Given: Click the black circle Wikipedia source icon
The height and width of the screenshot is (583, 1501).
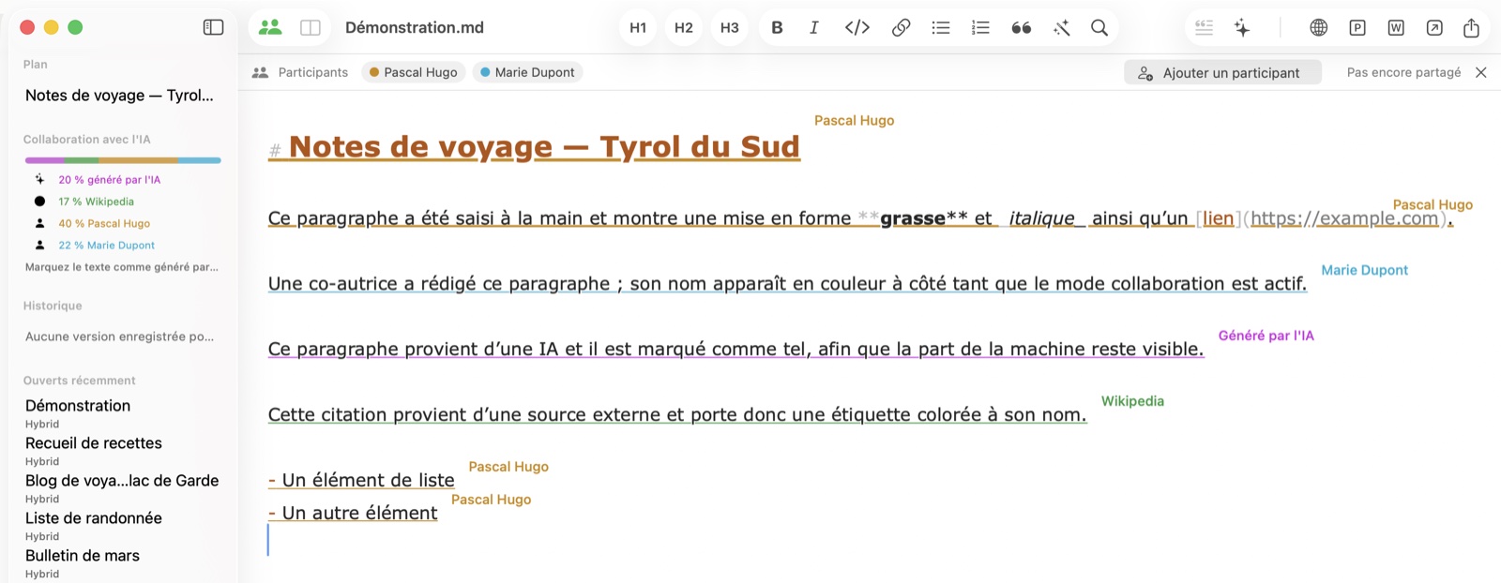Looking at the screenshot, I should [39, 202].
